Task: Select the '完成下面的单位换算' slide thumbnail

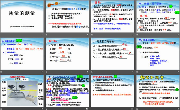Action: click(x=67, y=54)
